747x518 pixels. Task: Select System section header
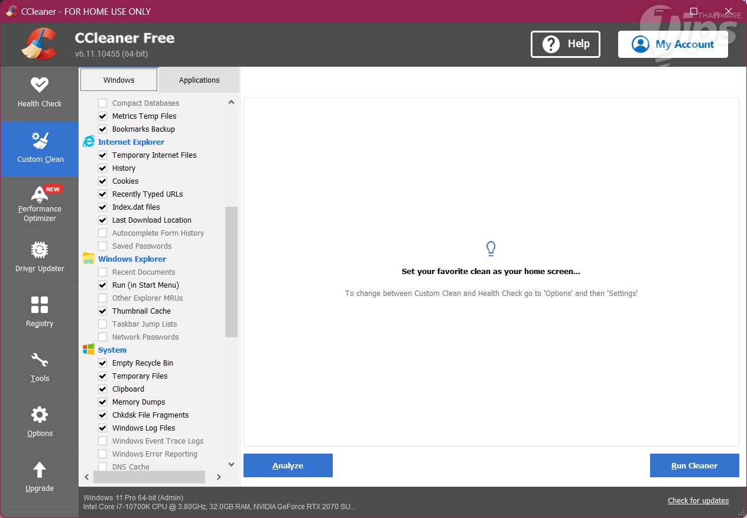click(x=112, y=350)
